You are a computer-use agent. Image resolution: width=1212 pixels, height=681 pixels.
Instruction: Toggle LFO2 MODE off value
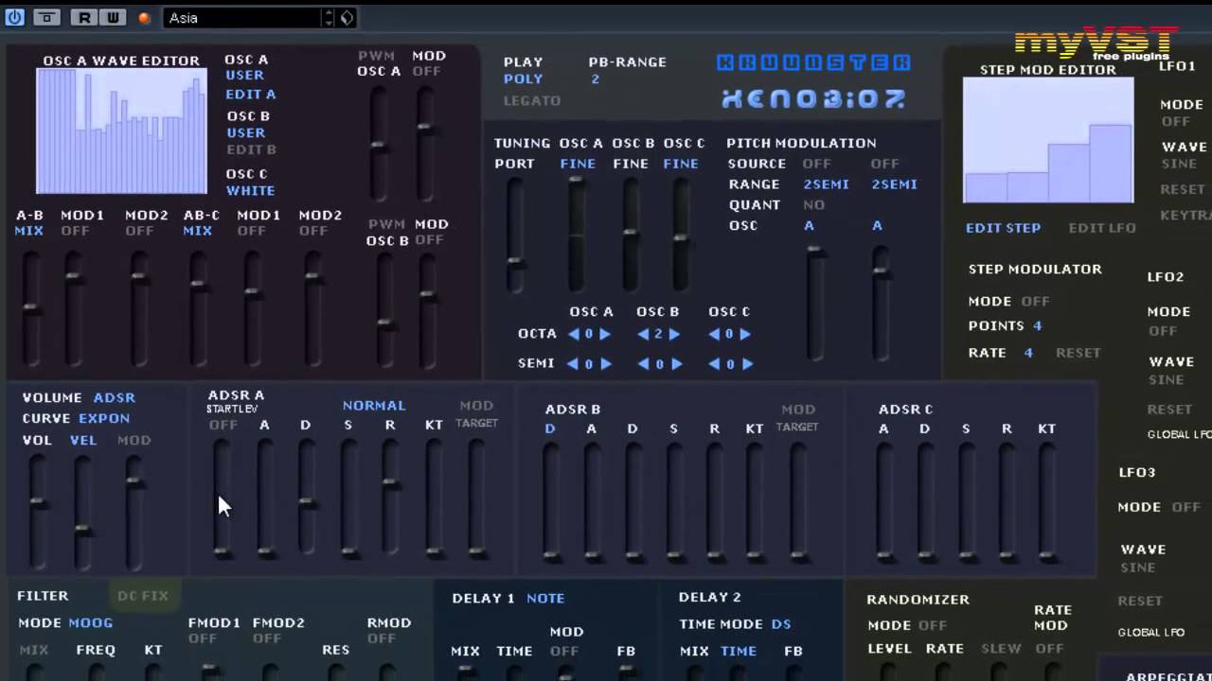pos(1163,331)
